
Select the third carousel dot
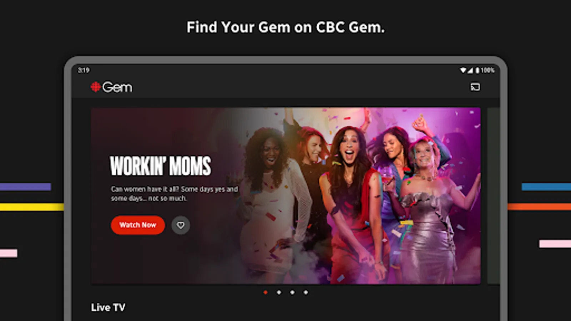[x=292, y=292]
